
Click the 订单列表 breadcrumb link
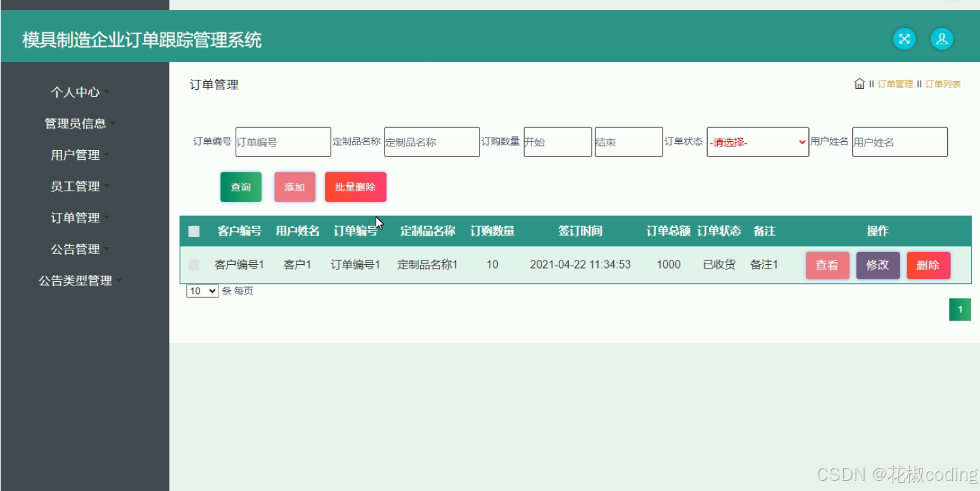click(943, 84)
